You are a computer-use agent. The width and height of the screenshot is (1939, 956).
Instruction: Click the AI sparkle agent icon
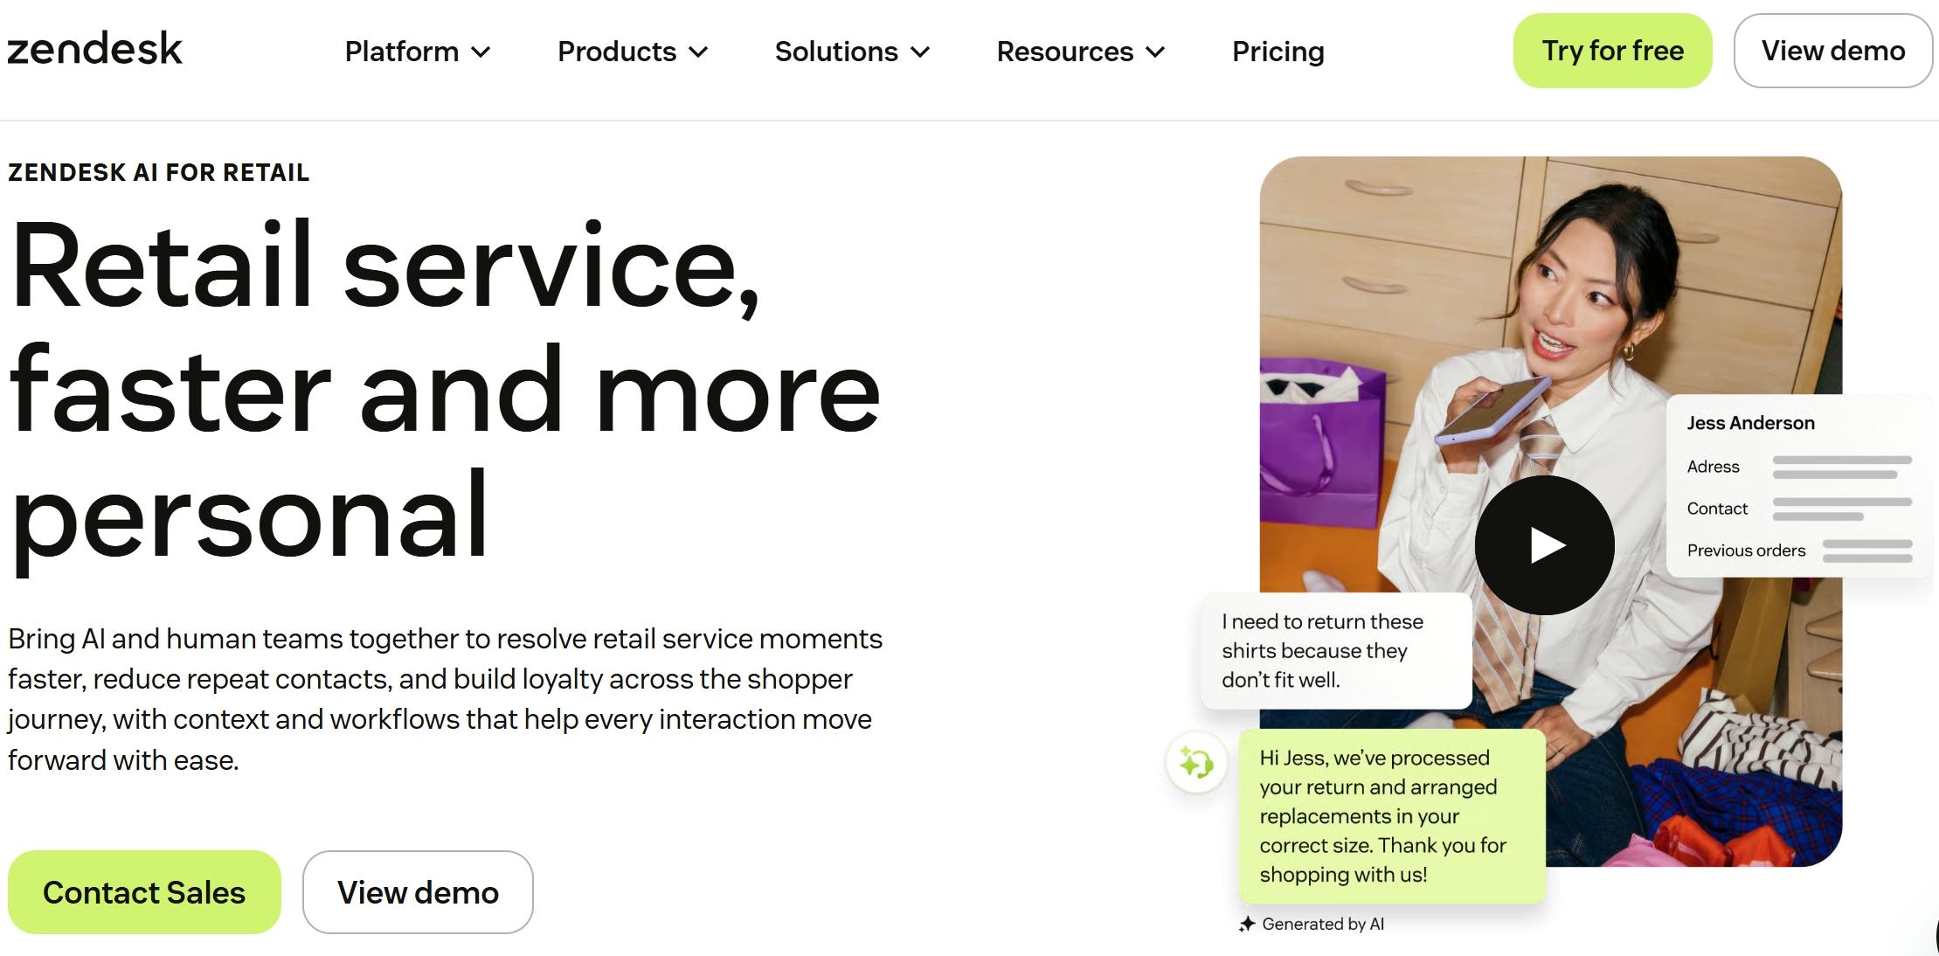[1196, 762]
